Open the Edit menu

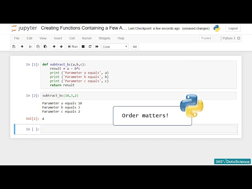point(30,38)
